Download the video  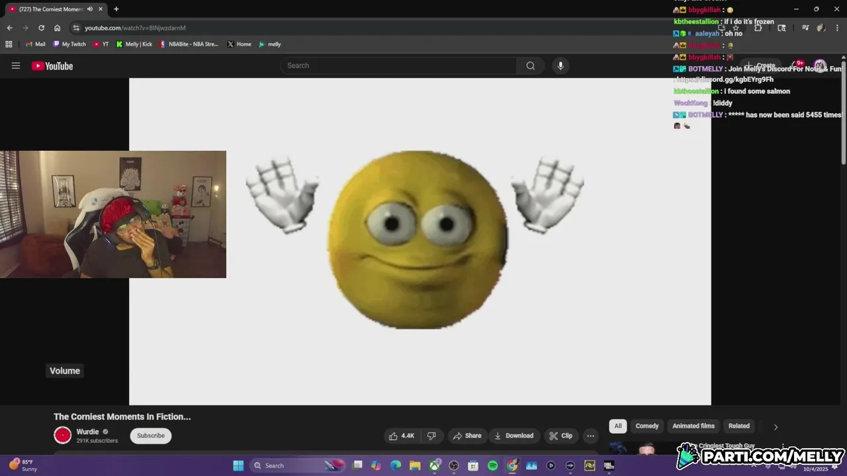pos(513,436)
